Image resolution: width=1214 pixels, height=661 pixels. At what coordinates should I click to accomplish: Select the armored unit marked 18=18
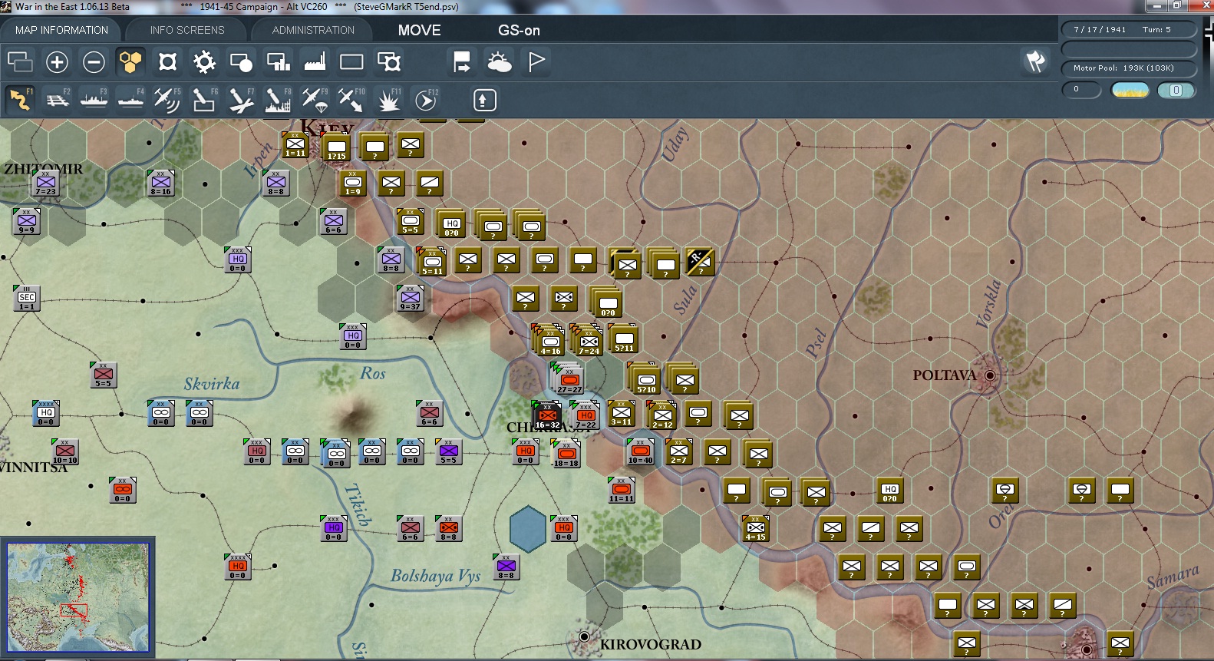[x=566, y=454]
